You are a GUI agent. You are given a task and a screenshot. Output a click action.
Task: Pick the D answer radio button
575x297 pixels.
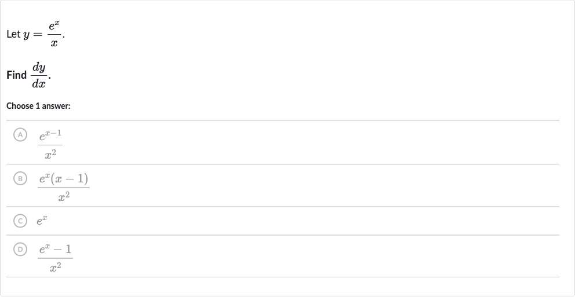[20, 249]
